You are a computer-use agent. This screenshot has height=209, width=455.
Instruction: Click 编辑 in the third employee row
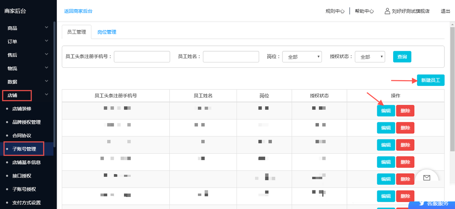[386, 145]
